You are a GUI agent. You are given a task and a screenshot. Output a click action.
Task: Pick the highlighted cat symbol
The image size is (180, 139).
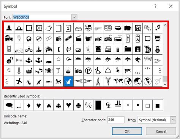pos(68,81)
